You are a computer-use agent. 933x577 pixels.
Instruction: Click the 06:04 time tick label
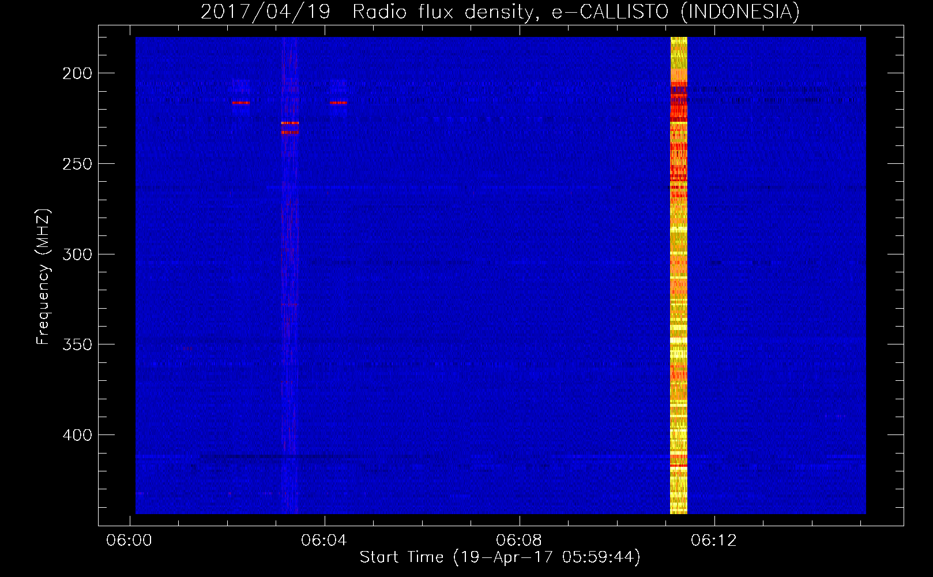coord(324,540)
